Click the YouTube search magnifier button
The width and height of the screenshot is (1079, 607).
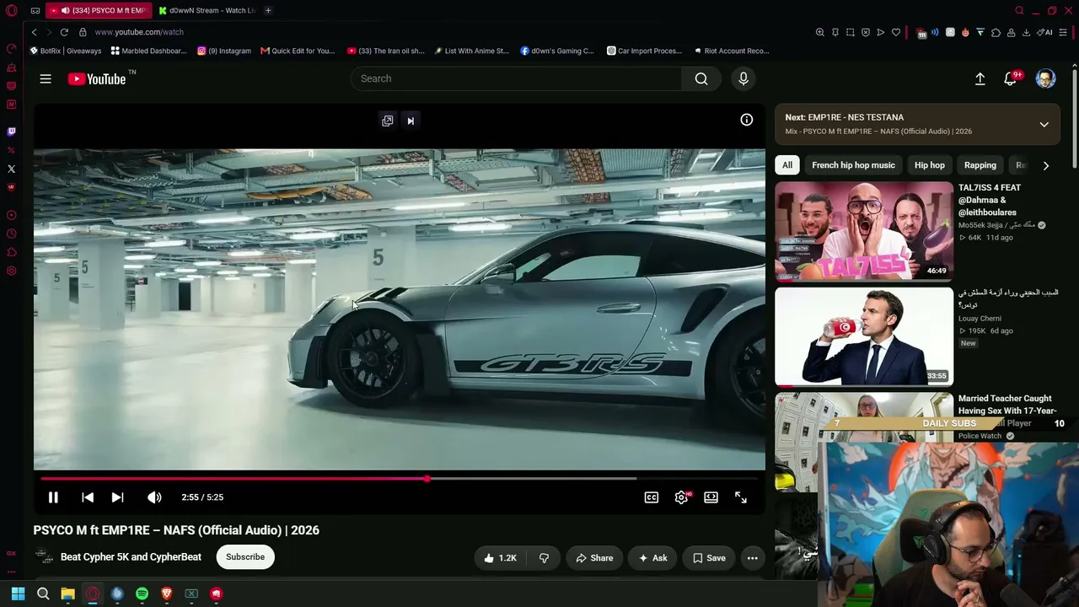701,78
